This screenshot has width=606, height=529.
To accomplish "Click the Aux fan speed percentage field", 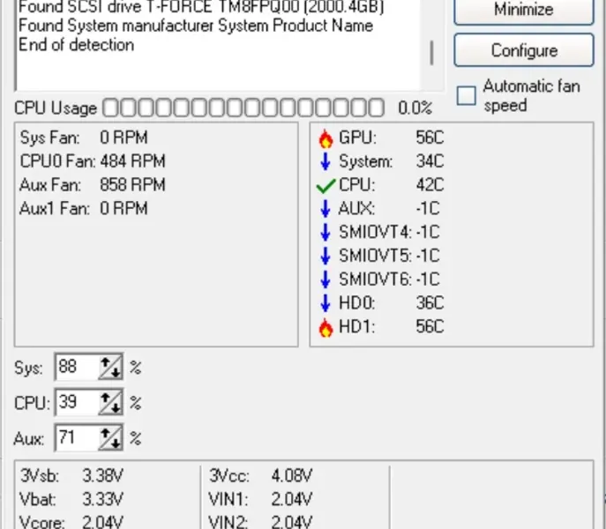I will (77, 438).
